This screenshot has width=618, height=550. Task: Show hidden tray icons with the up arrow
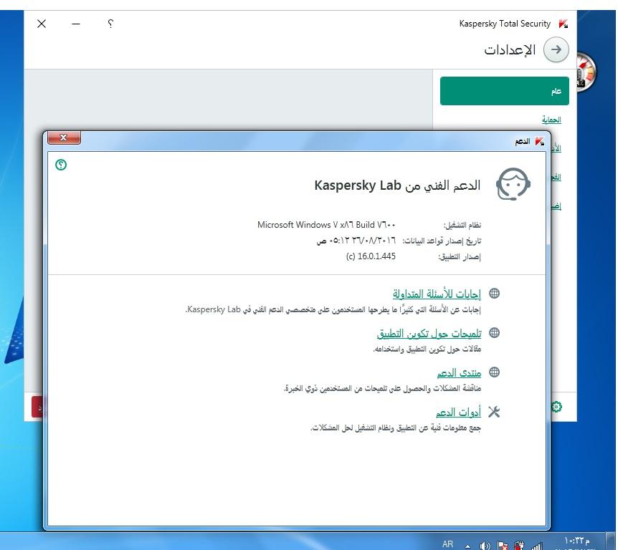pos(468,546)
